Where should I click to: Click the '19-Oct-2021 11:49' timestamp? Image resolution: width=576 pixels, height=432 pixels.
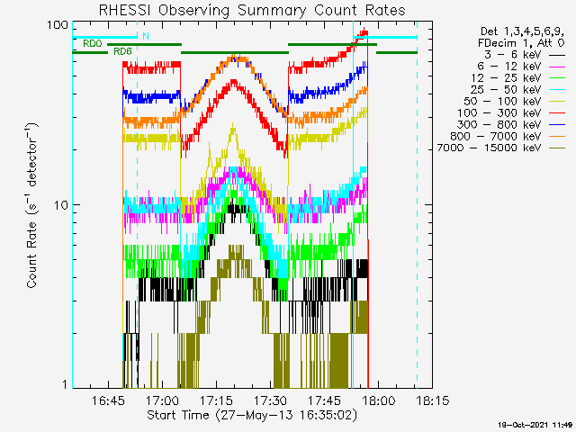[535, 425]
